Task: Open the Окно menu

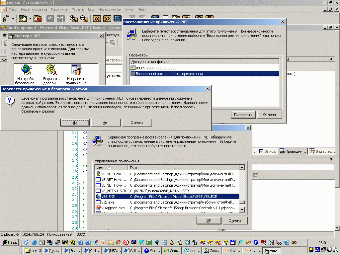Action: (129, 9)
